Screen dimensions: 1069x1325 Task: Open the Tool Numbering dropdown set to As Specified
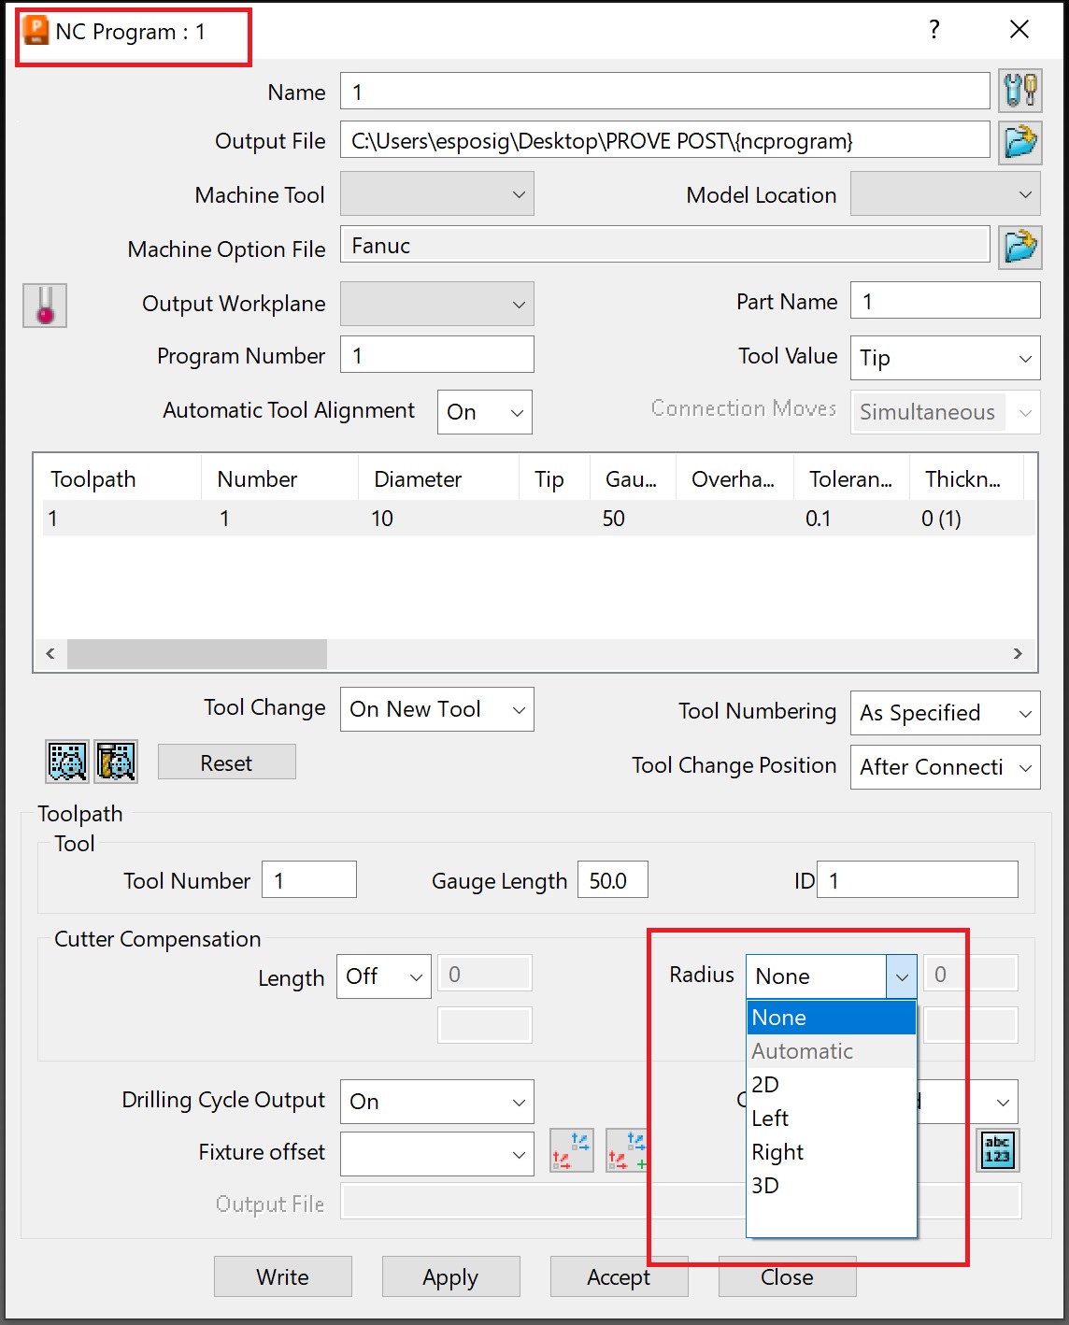(x=945, y=713)
